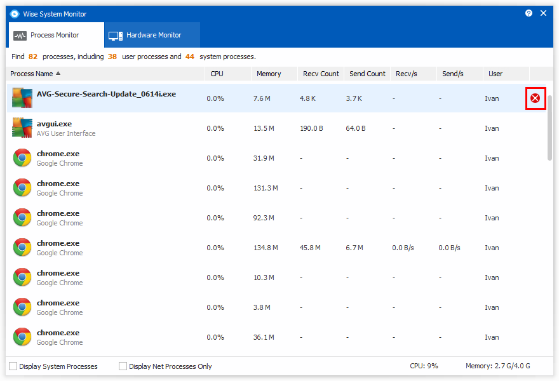Click the 82 total processes count
Screen dimensions: 559x381
point(33,57)
